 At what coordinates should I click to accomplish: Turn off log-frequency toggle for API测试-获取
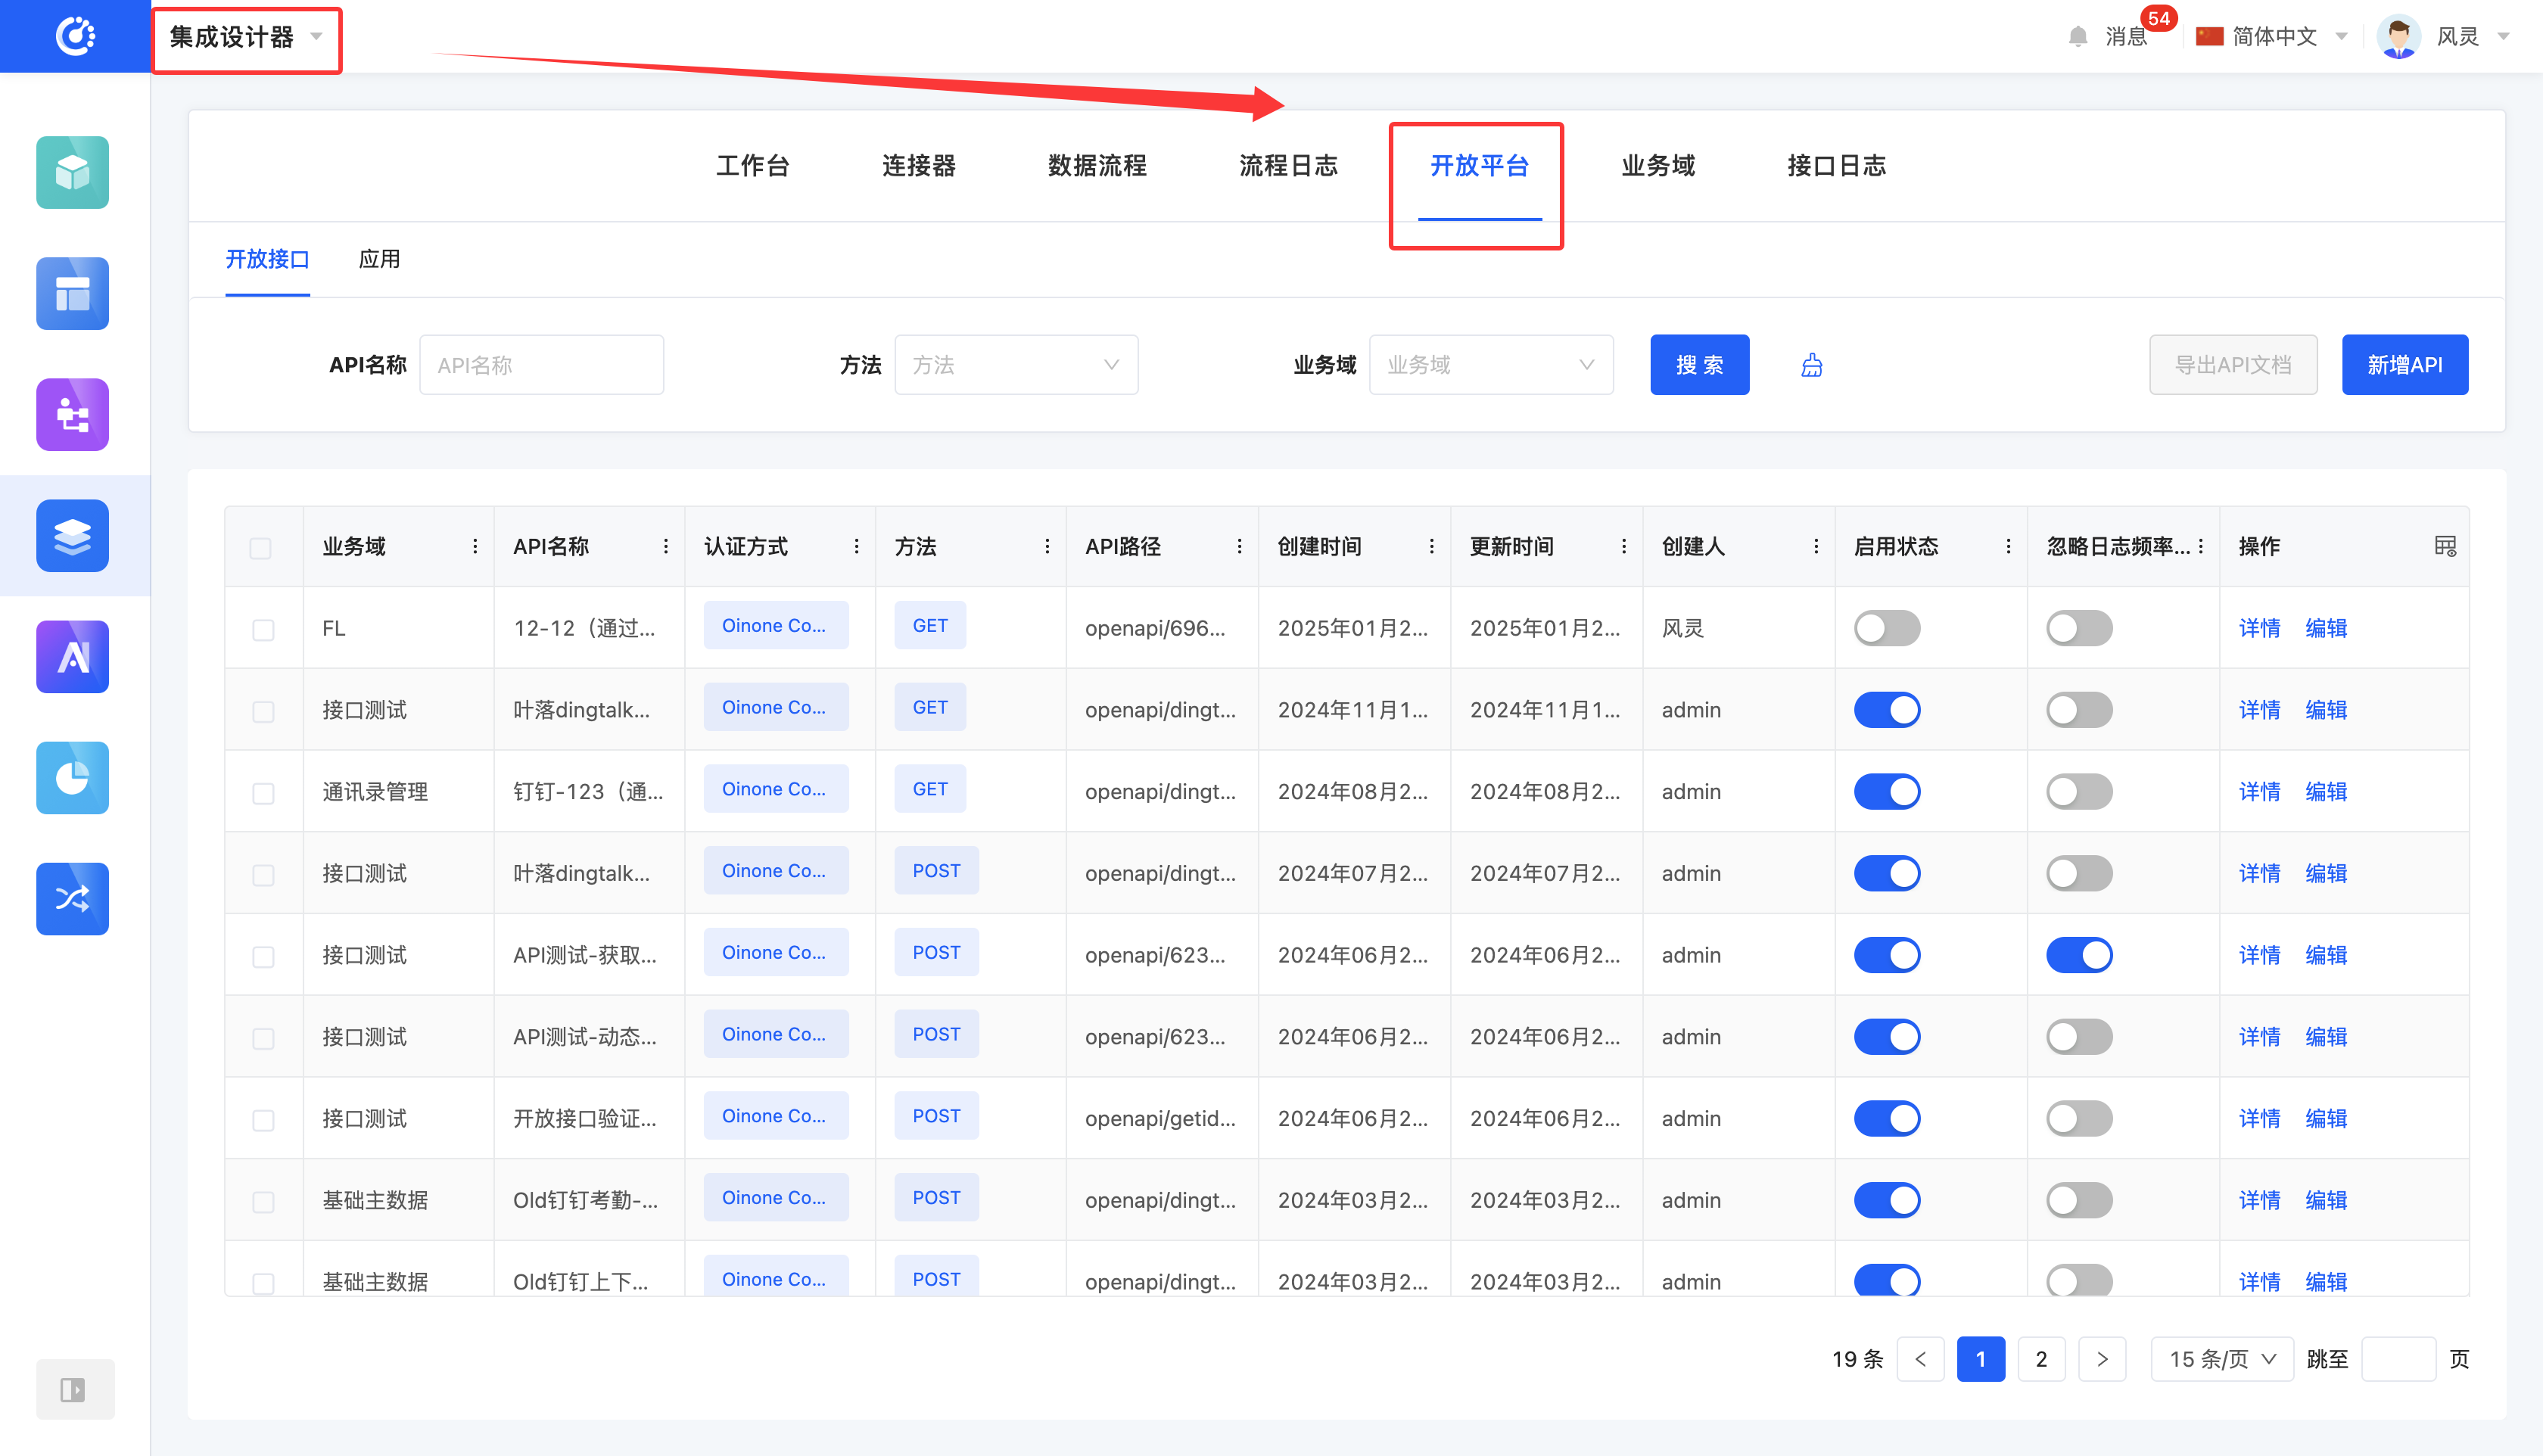[2078, 955]
